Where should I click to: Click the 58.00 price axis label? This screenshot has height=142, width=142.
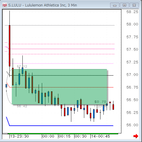[132, 24]
